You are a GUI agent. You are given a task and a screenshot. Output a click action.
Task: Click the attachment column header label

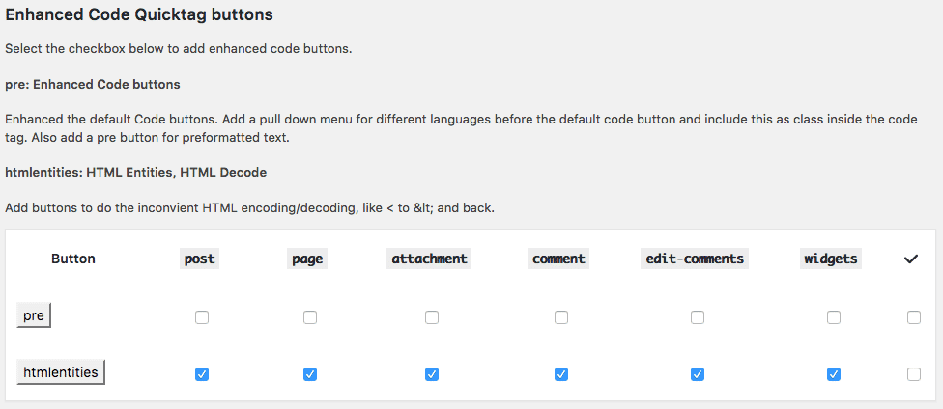pos(429,259)
